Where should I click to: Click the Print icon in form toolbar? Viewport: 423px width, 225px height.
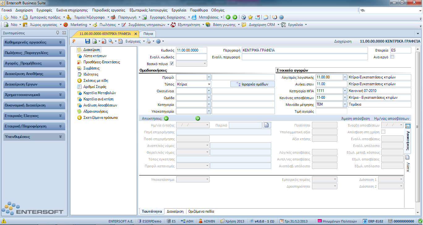point(148,41)
